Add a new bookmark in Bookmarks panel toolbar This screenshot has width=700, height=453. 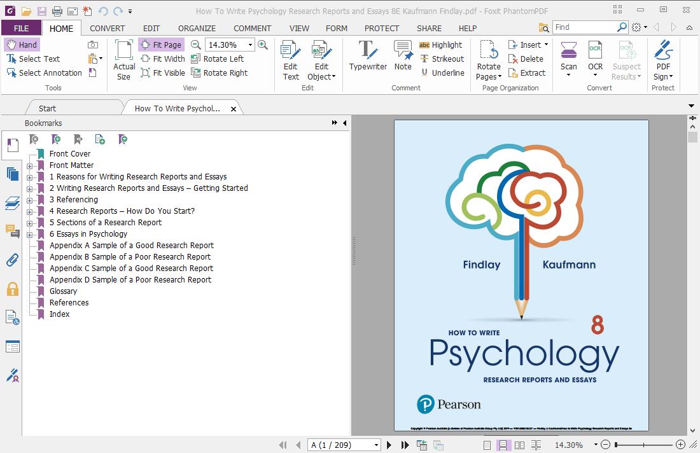(56, 140)
